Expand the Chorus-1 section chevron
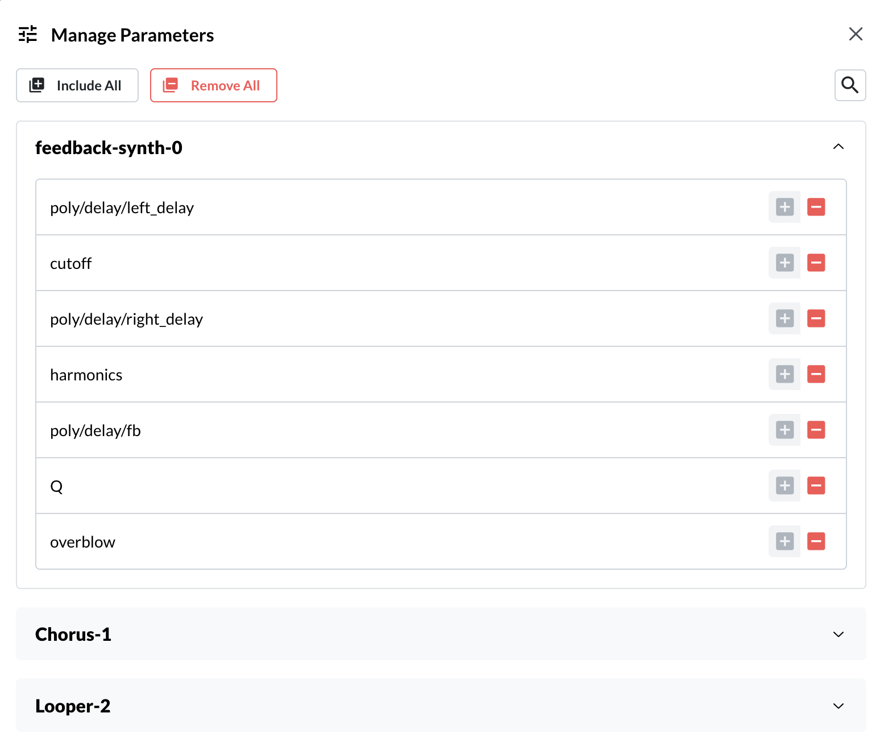The width and height of the screenshot is (880, 746). (x=838, y=634)
